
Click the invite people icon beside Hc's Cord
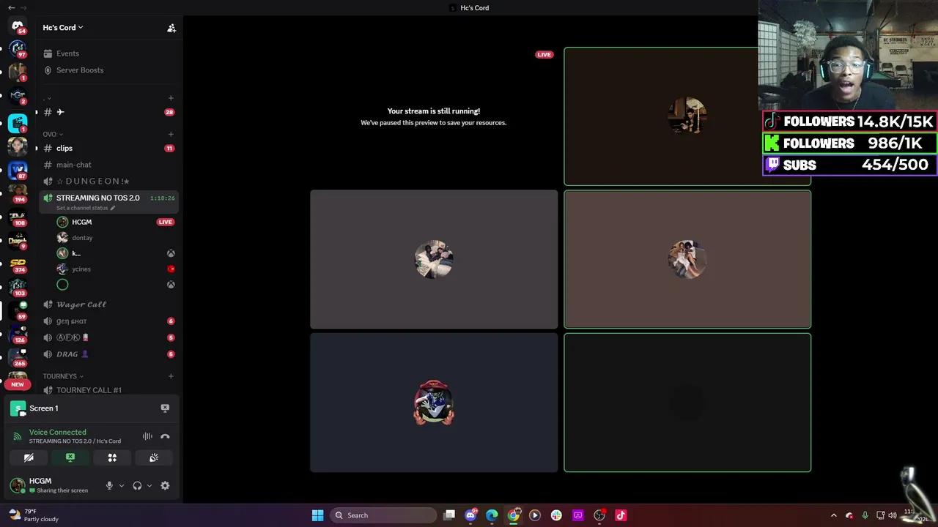pos(171,28)
